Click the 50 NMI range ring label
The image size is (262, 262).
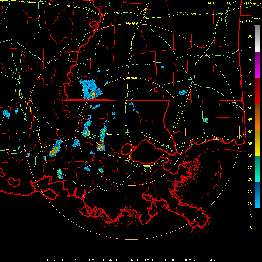click(132, 78)
